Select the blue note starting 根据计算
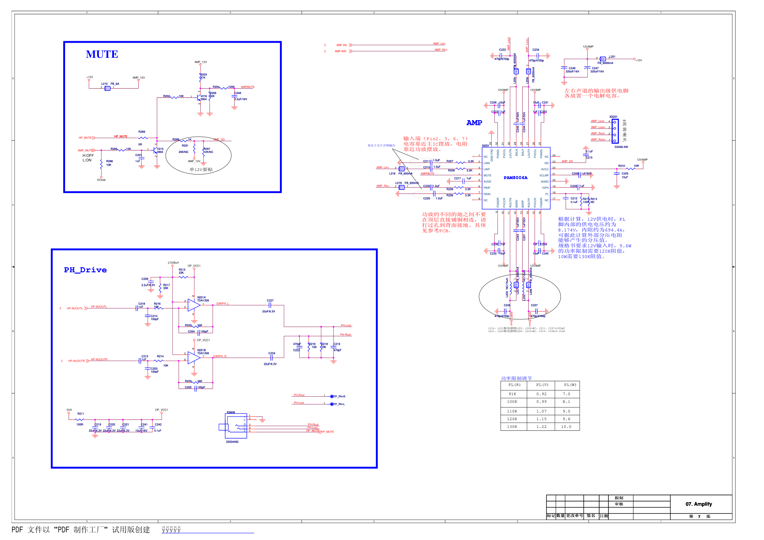This screenshot has height=540, width=764. pos(595,238)
